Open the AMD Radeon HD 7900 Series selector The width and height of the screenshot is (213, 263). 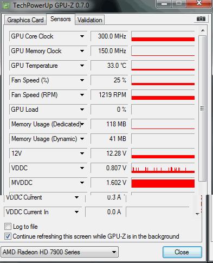[60, 252]
